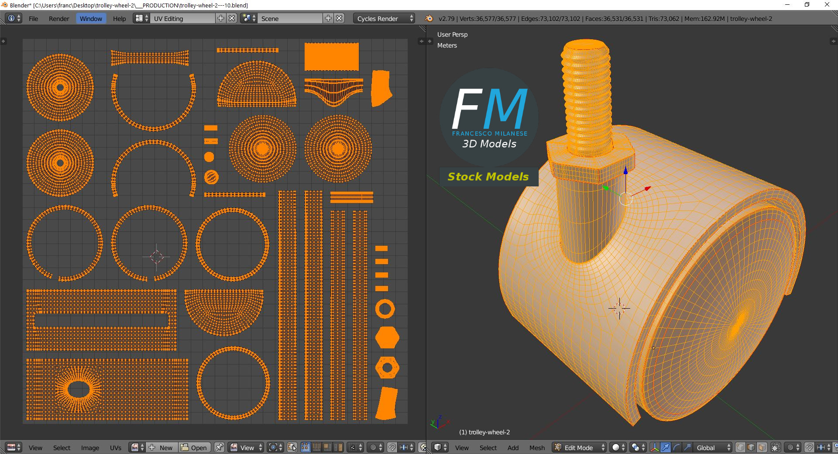The image size is (838, 454).
Task: Enable the scale manipulator
Action: point(687,447)
